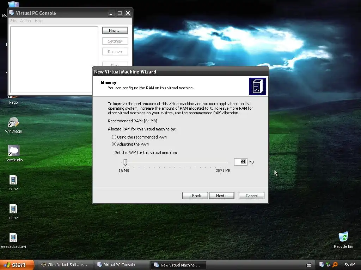361x270 pixels.
Task: Click the network connection tray icon
Action: click(x=328, y=265)
